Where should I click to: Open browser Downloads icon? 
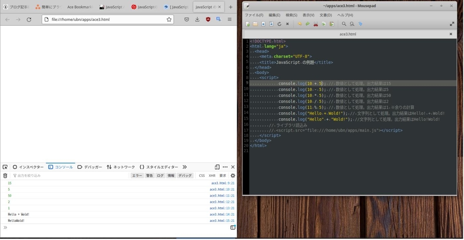tap(197, 19)
